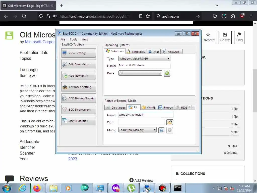Screen dimensions: 257x193
Task: Switch to the NeoGrub tab
Action: point(171,52)
